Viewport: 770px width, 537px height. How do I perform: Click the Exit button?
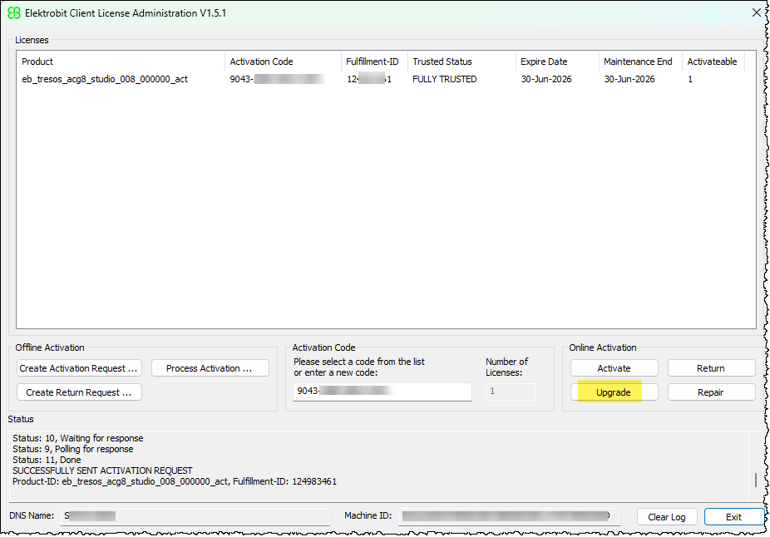pos(733,516)
